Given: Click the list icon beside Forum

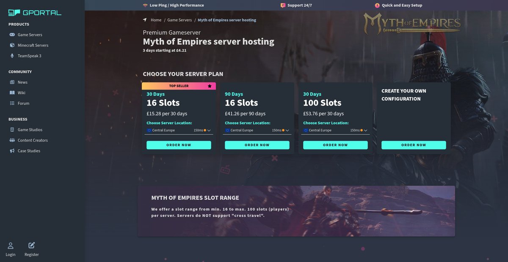Looking at the screenshot, I should [12, 103].
